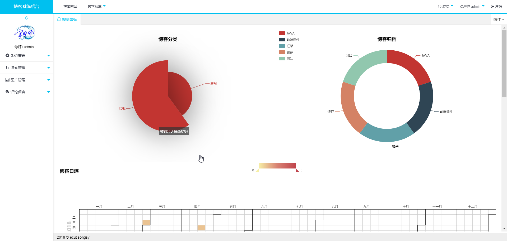Click the chat bubble icon beside 评论留言
The image size is (507, 241).
(7, 92)
